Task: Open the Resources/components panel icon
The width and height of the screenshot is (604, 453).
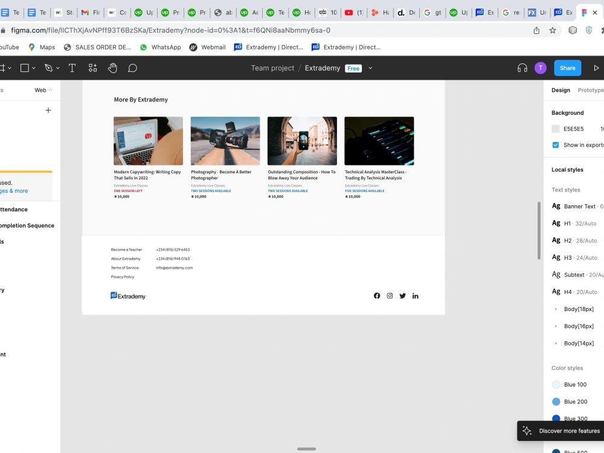Action: pos(92,68)
